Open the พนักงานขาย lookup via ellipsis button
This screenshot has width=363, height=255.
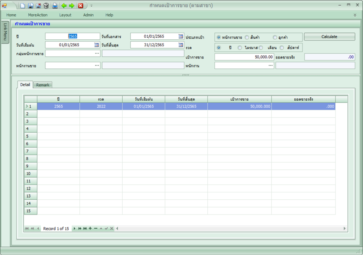click(x=96, y=65)
